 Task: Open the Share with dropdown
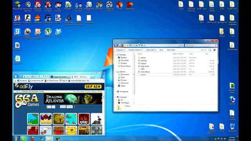[x=151, y=50]
